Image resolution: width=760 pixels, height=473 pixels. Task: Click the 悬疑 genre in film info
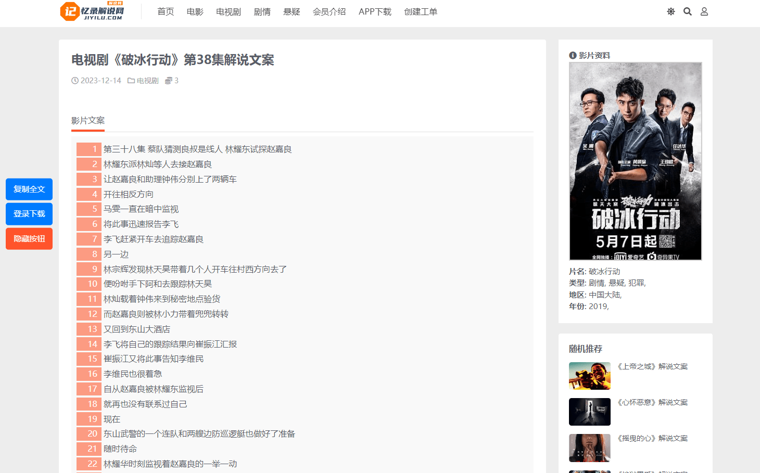tap(617, 283)
